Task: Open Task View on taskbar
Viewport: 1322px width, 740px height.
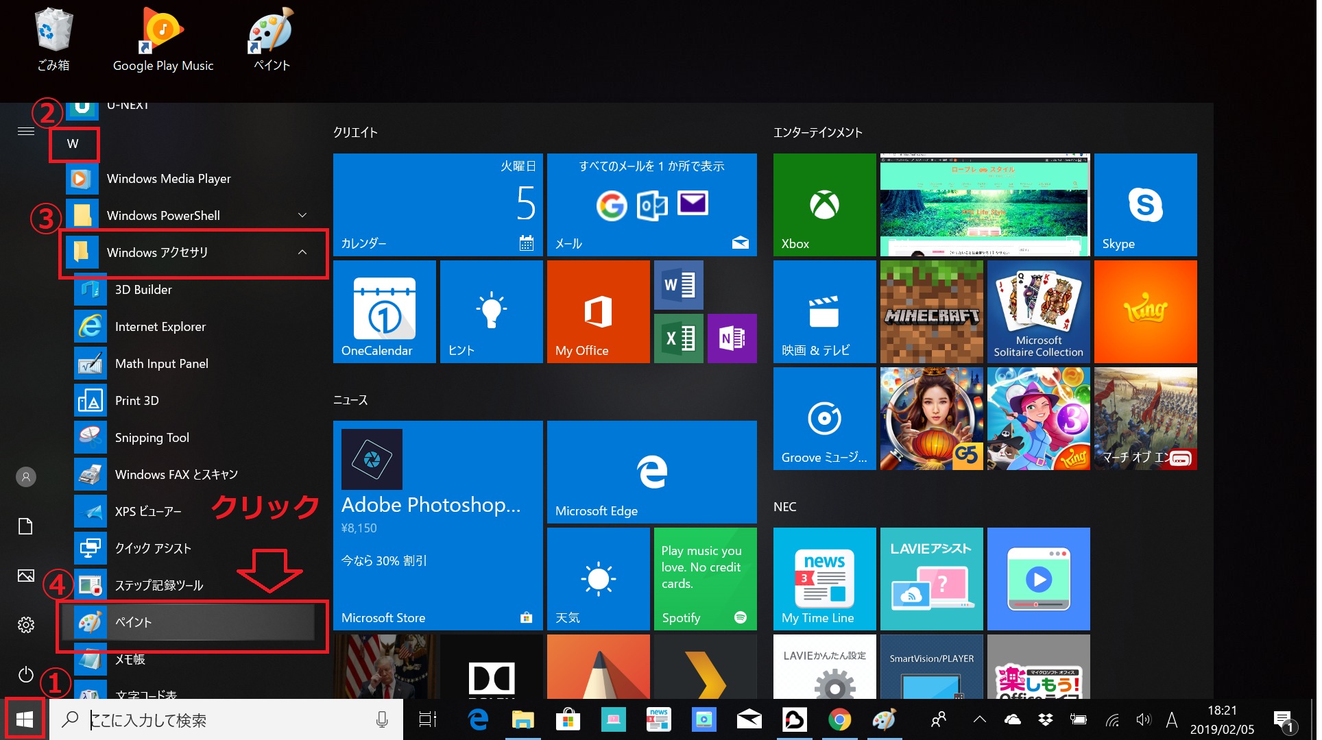Action: click(428, 719)
